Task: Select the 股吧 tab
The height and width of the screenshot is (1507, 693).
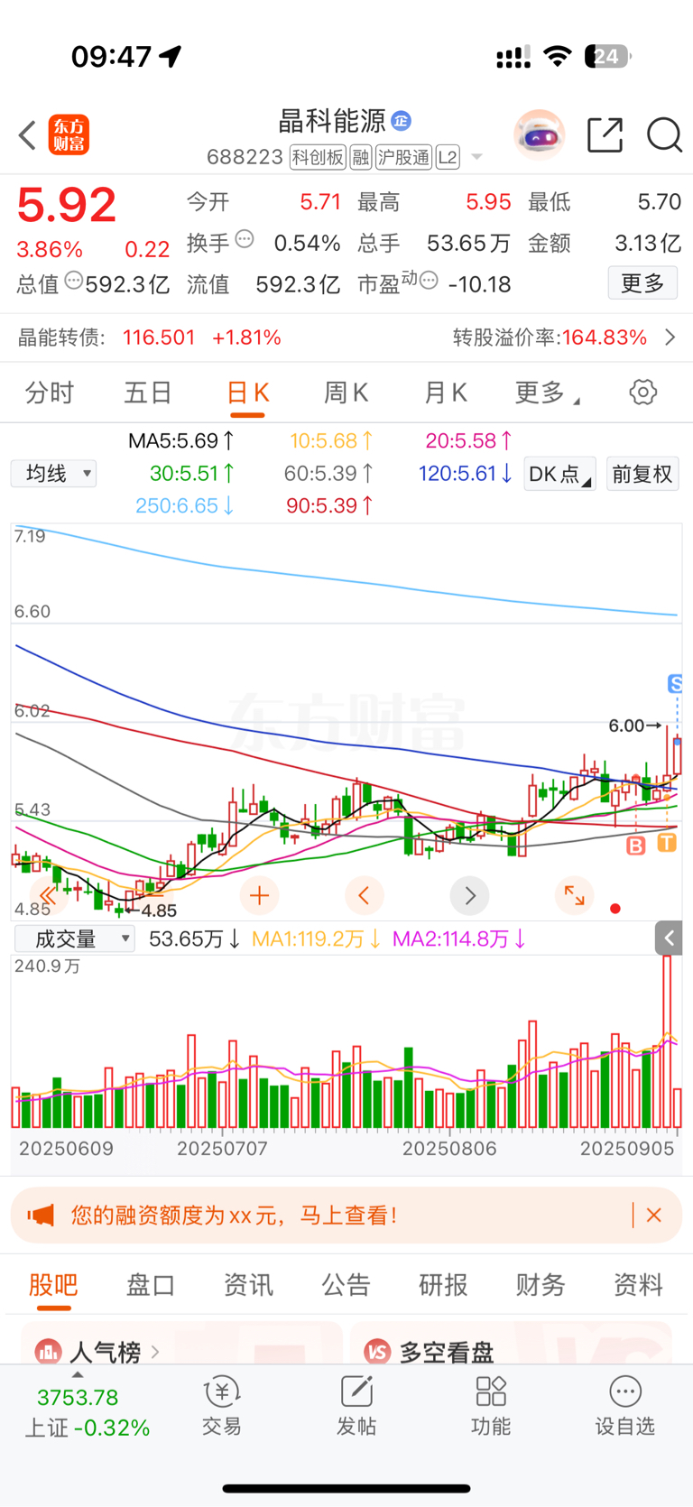Action: 53,1284
